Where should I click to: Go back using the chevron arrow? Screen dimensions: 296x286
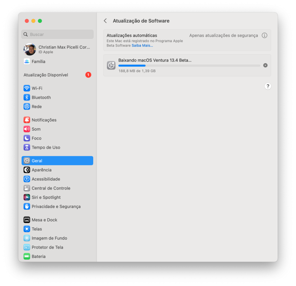click(105, 21)
